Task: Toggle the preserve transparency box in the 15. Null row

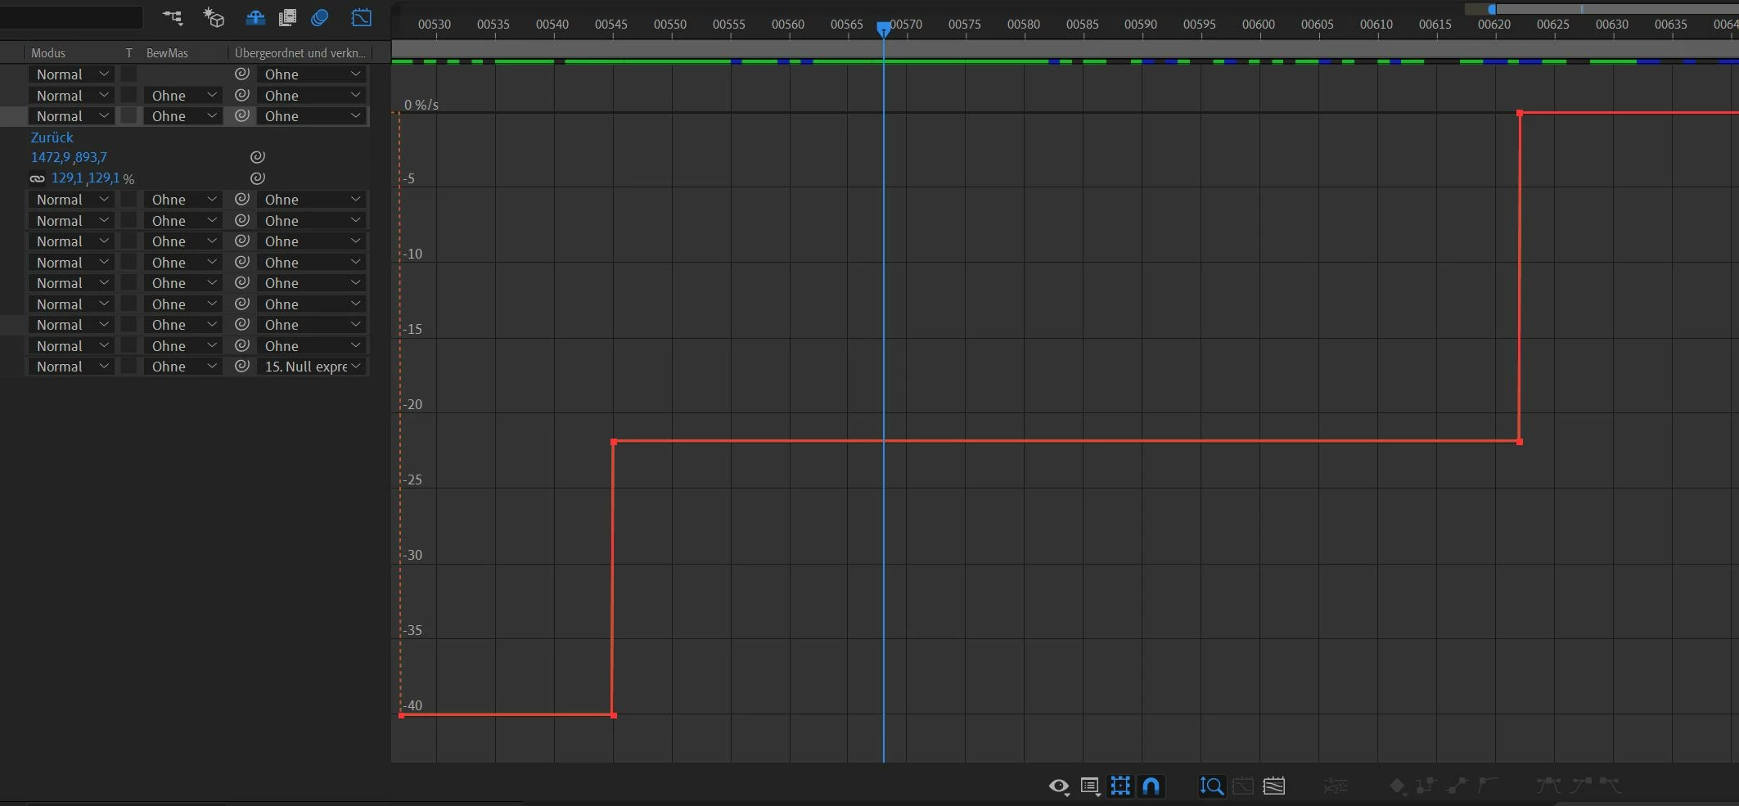Action: [x=128, y=366]
